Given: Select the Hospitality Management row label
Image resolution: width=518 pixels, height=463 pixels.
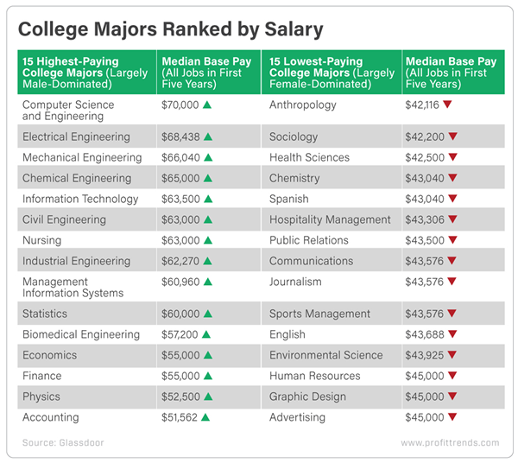Looking at the screenshot, I should click(330, 219).
